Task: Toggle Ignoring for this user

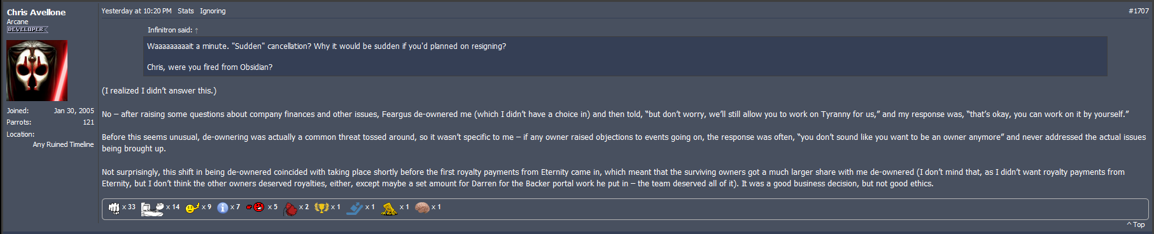Action: 213,11
